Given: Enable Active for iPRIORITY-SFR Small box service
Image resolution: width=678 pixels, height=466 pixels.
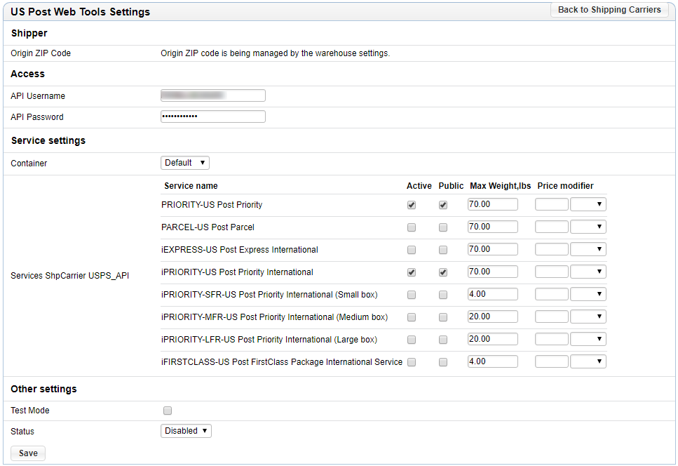Looking at the screenshot, I should (412, 295).
